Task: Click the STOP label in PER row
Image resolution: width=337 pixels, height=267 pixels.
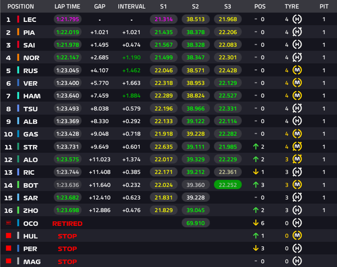Action: tap(67, 249)
